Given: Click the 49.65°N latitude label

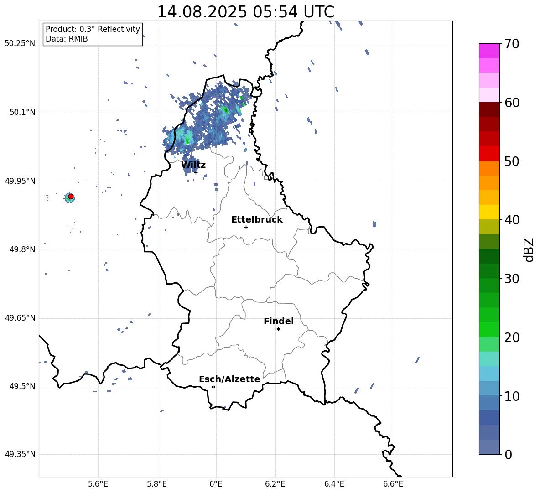Looking at the screenshot, I should [20, 318].
